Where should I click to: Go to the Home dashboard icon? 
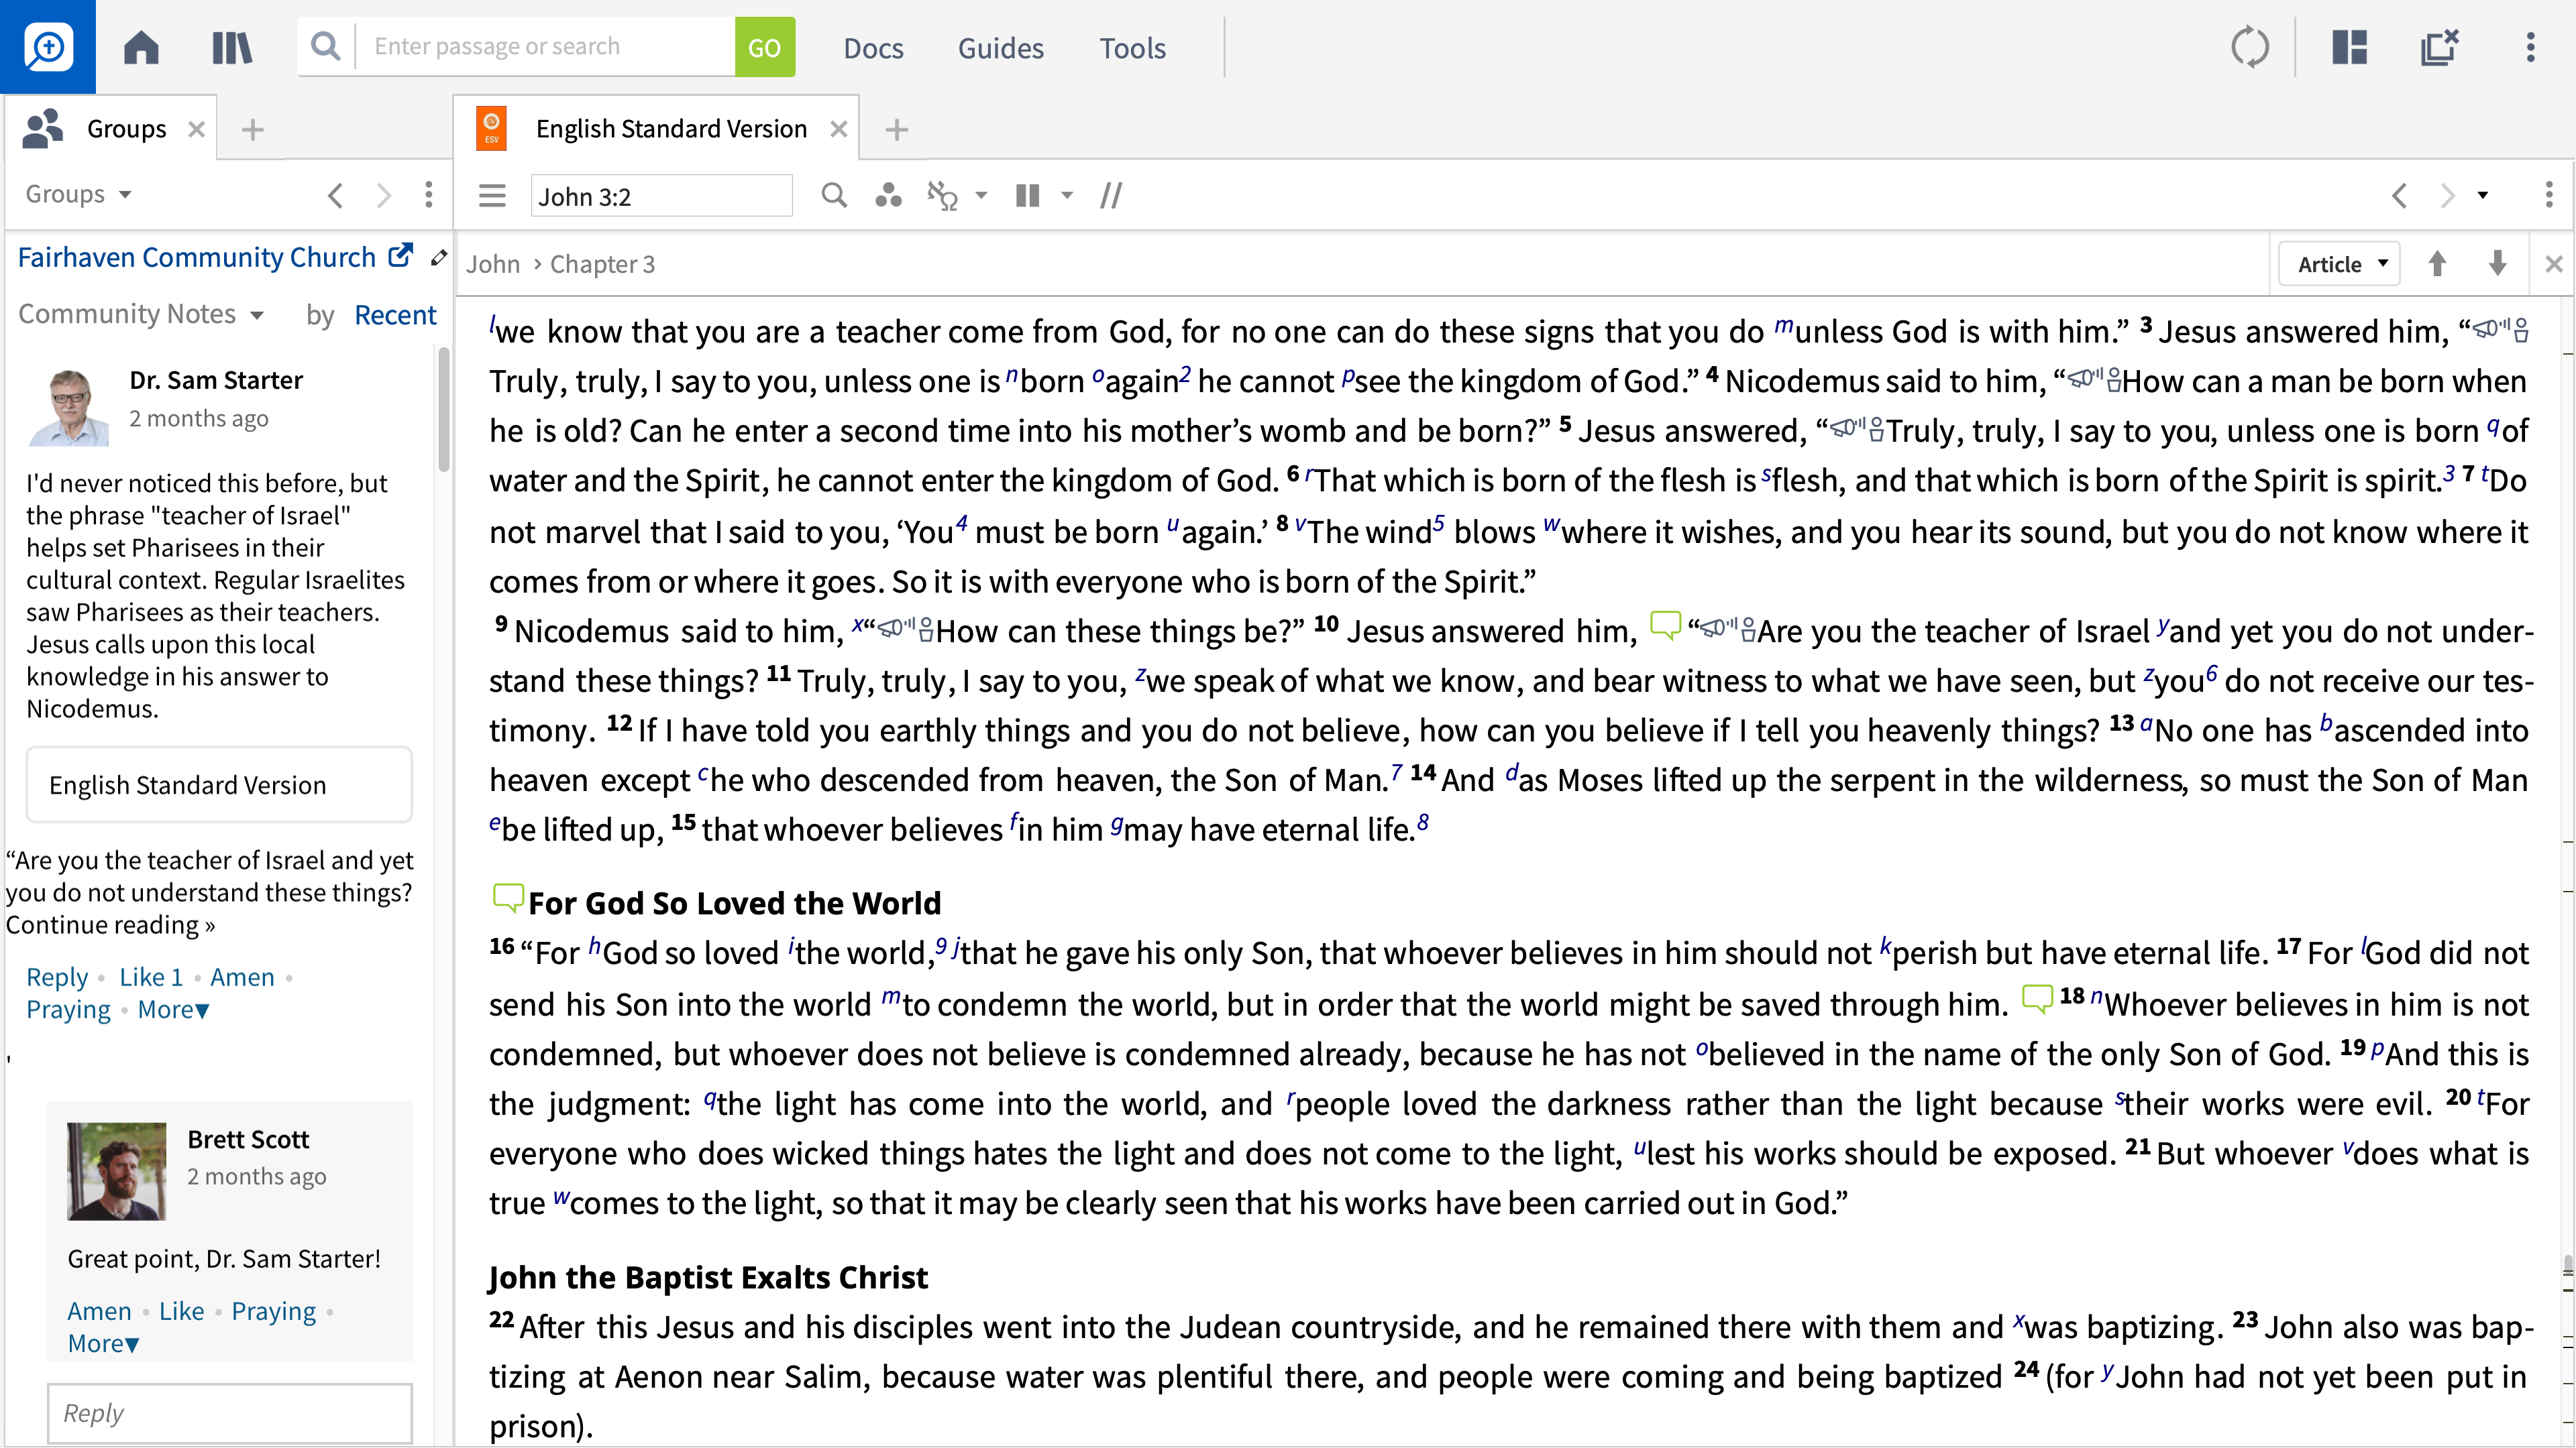pos(141,47)
